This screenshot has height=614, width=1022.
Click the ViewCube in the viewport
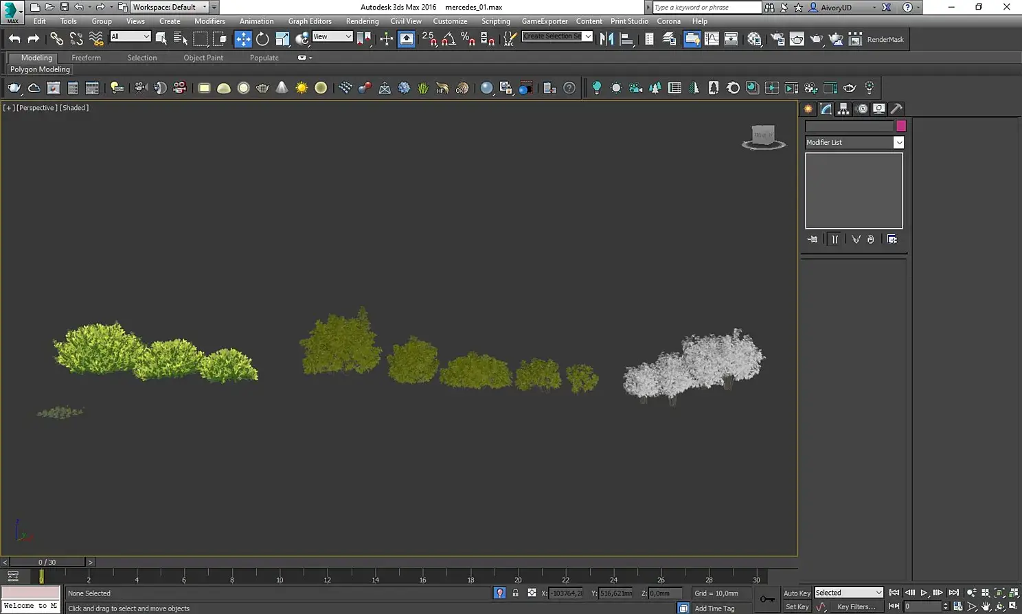click(763, 135)
